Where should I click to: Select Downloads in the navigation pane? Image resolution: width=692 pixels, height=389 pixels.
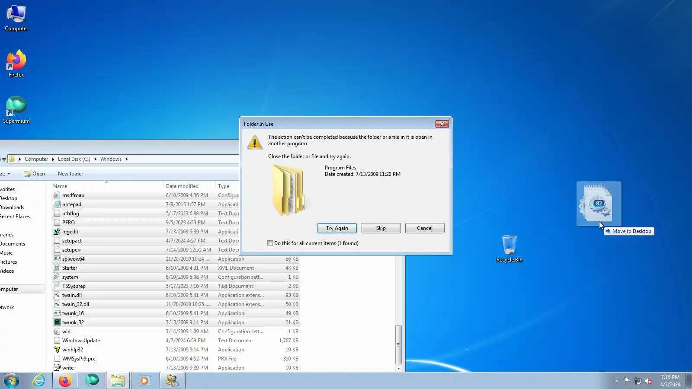[12, 207]
